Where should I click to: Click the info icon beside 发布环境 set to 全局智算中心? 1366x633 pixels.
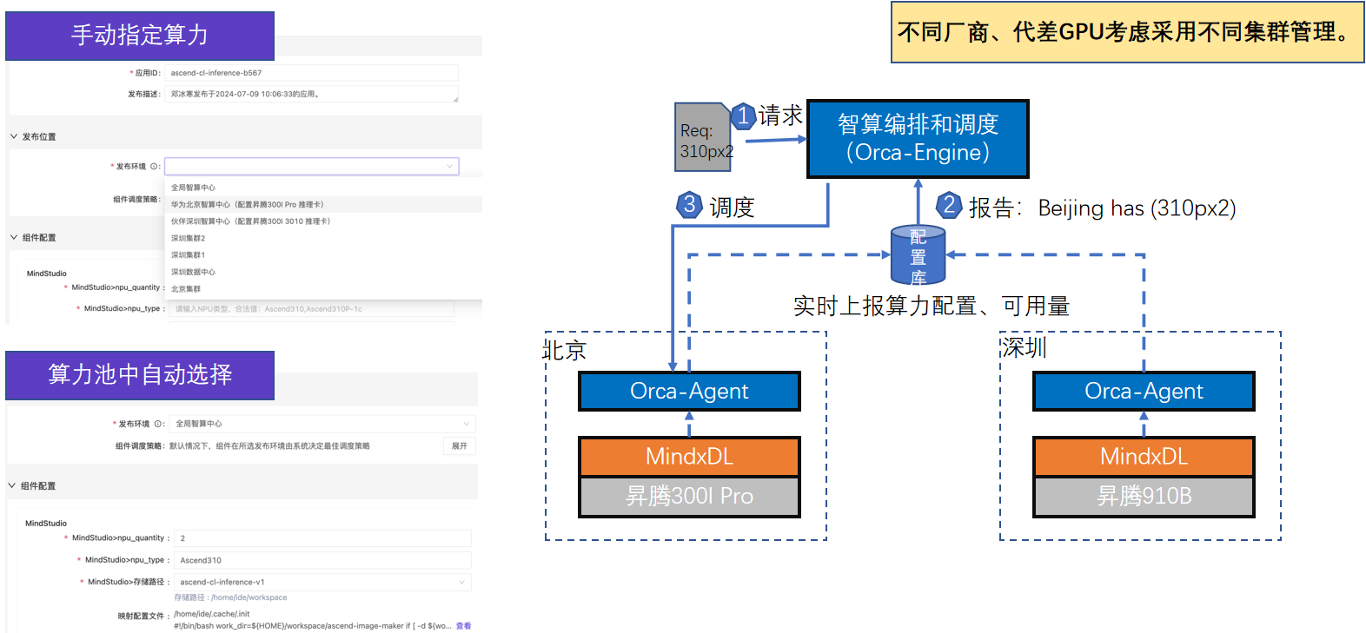click(157, 424)
